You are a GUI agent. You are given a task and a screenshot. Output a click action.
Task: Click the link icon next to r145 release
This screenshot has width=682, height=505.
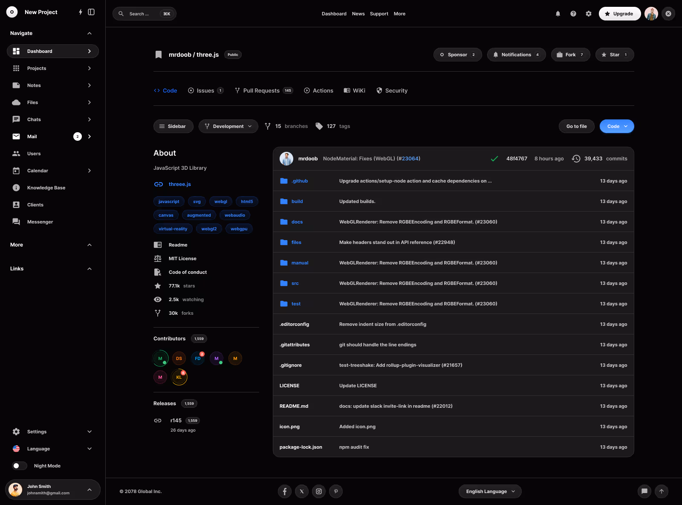click(x=158, y=421)
